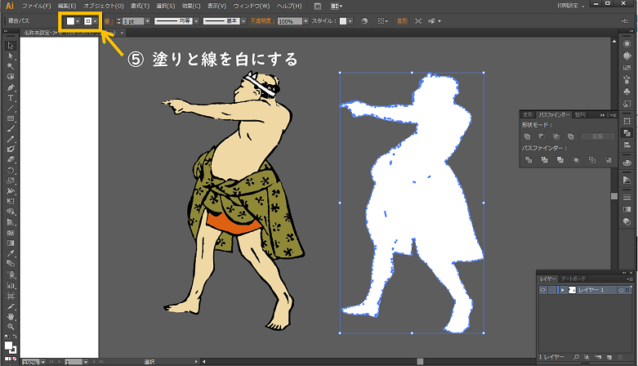Viewport: 638px width, 366px height.
Task: Click the toolbox fill color swatch
Action: [x=8, y=346]
